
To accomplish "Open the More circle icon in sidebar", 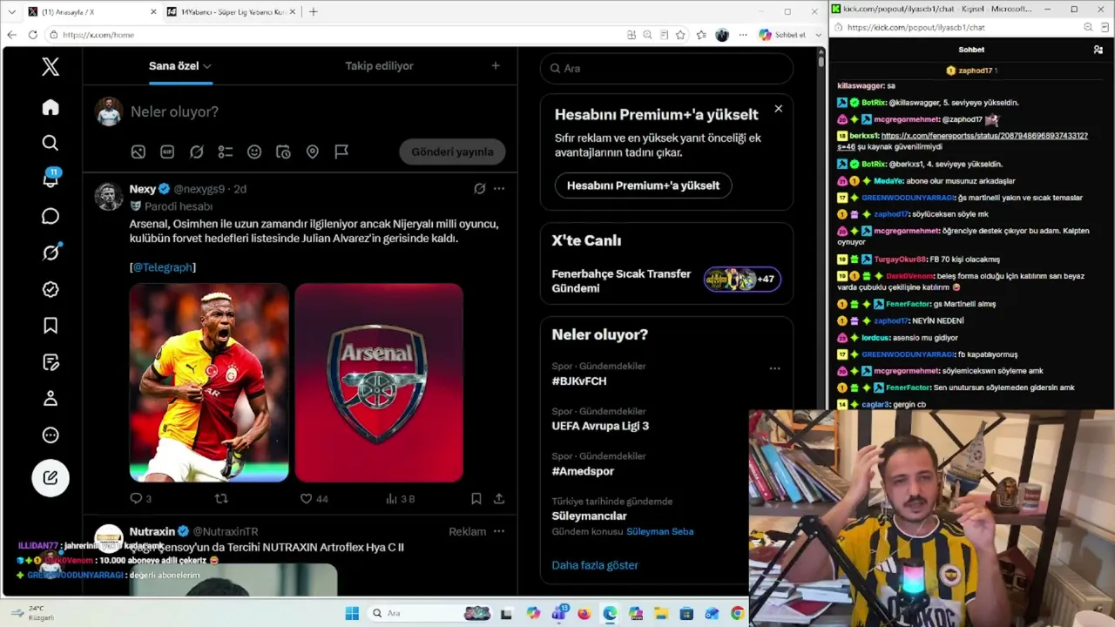I will tap(51, 435).
